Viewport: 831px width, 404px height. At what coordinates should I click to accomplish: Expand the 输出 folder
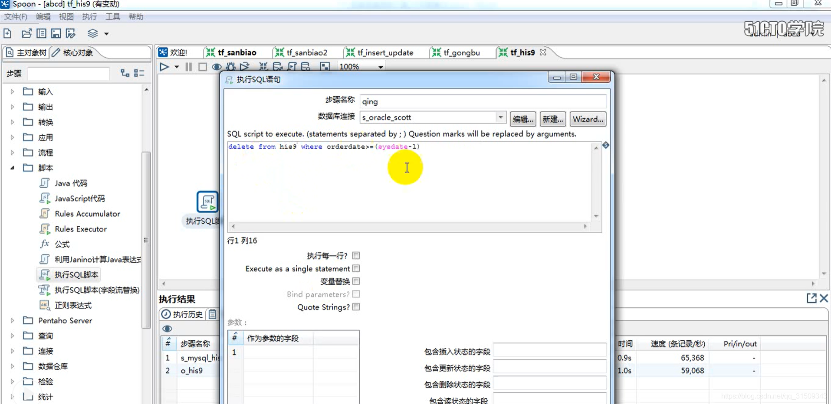12,107
